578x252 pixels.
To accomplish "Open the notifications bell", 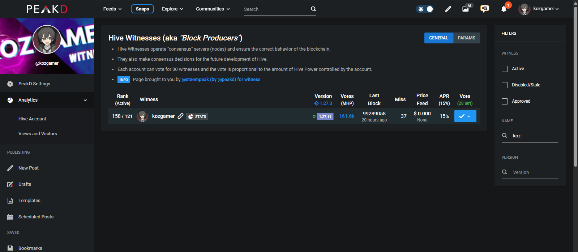I will [504, 9].
